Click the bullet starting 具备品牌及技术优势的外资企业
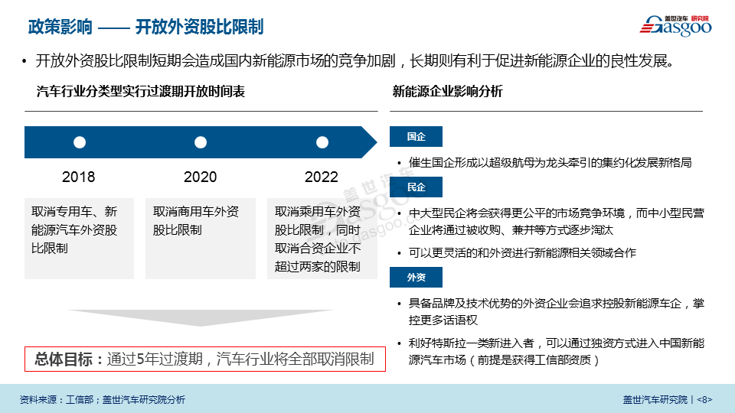 (x=550, y=312)
